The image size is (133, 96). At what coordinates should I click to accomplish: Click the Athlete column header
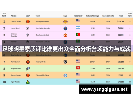14,16
